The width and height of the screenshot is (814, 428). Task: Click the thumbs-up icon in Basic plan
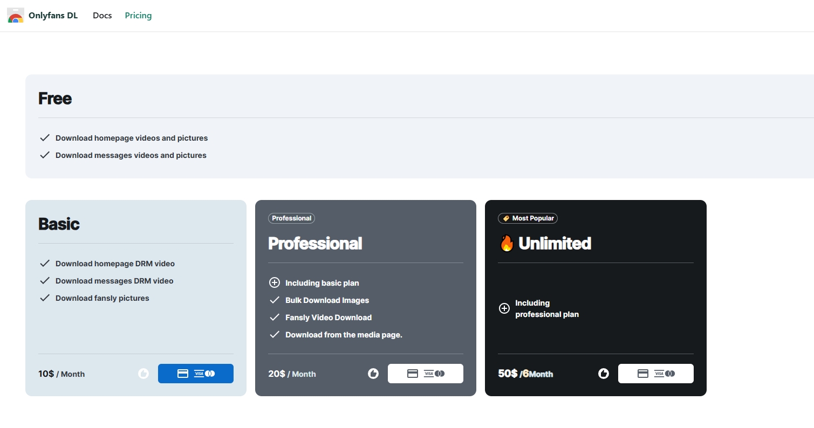point(143,374)
